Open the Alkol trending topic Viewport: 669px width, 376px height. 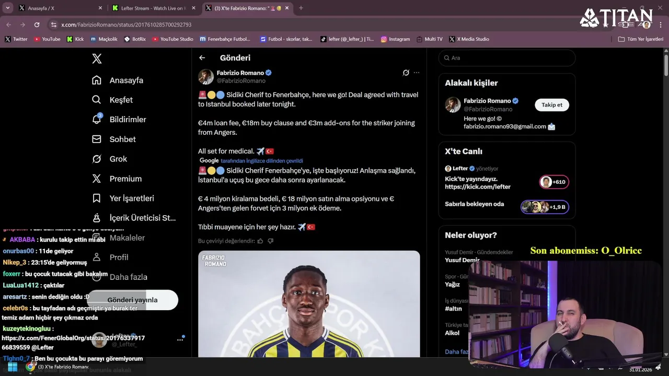pos(452,333)
